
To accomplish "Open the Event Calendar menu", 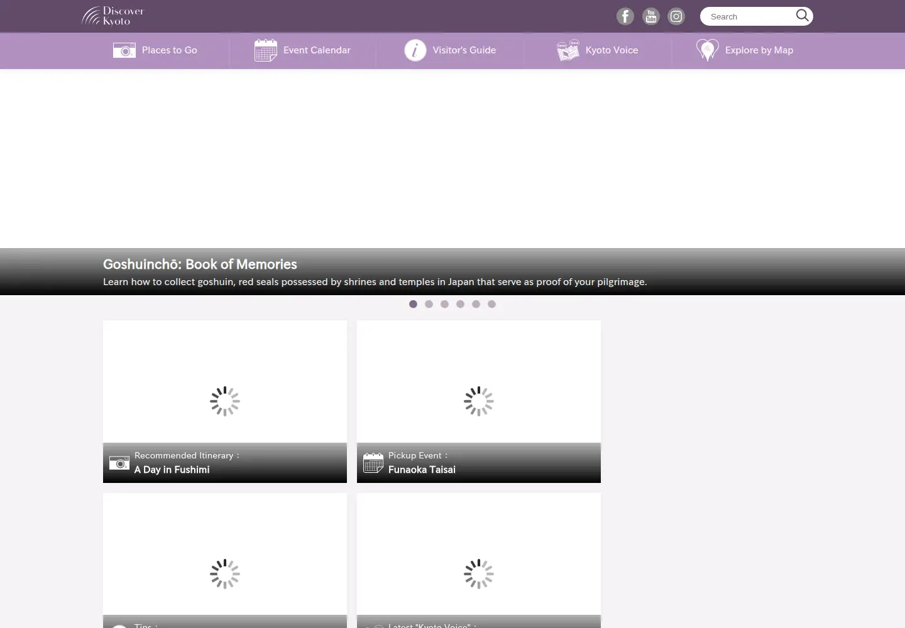I will [302, 50].
